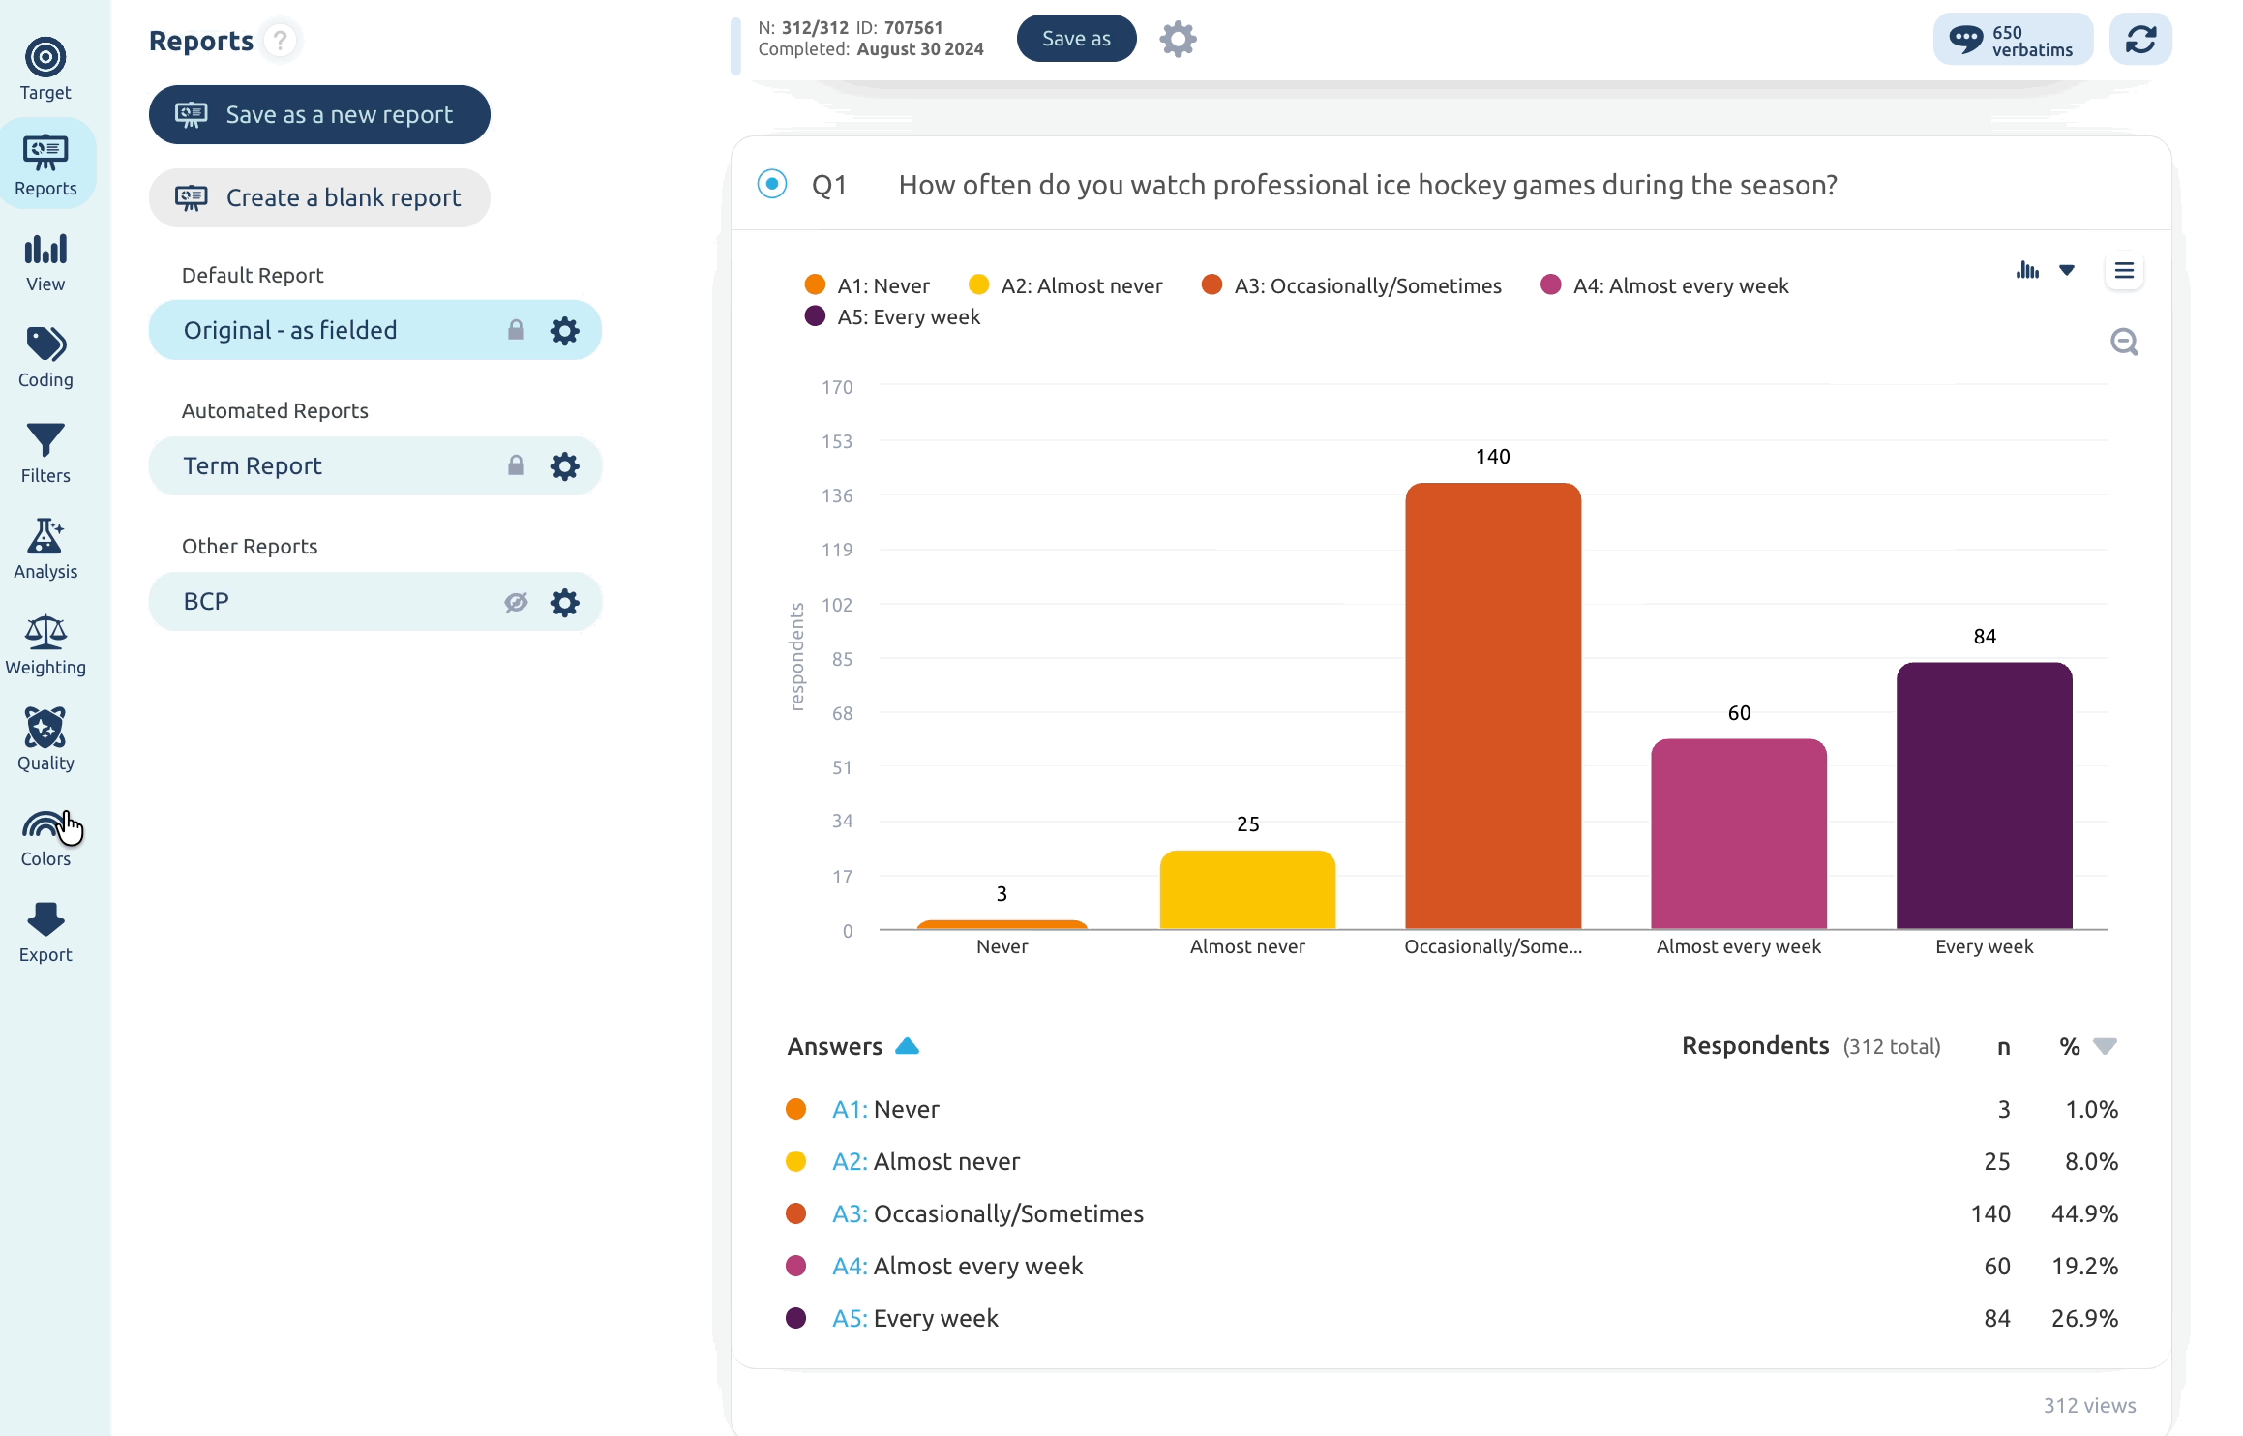Click the A3 color dot in answers table
This screenshot has height=1436, width=2243.
(796, 1213)
